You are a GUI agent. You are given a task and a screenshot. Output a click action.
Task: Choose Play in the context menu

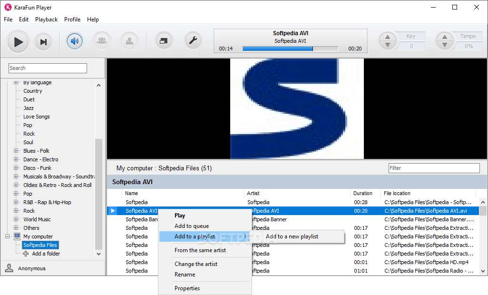pyautogui.click(x=205, y=216)
